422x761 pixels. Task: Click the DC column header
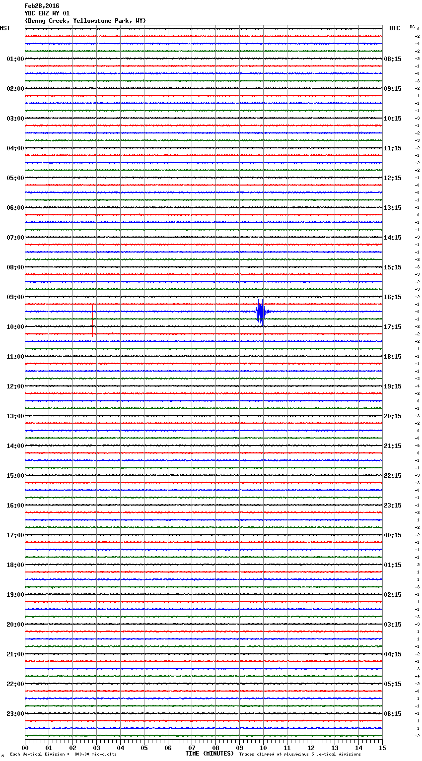coord(412,27)
